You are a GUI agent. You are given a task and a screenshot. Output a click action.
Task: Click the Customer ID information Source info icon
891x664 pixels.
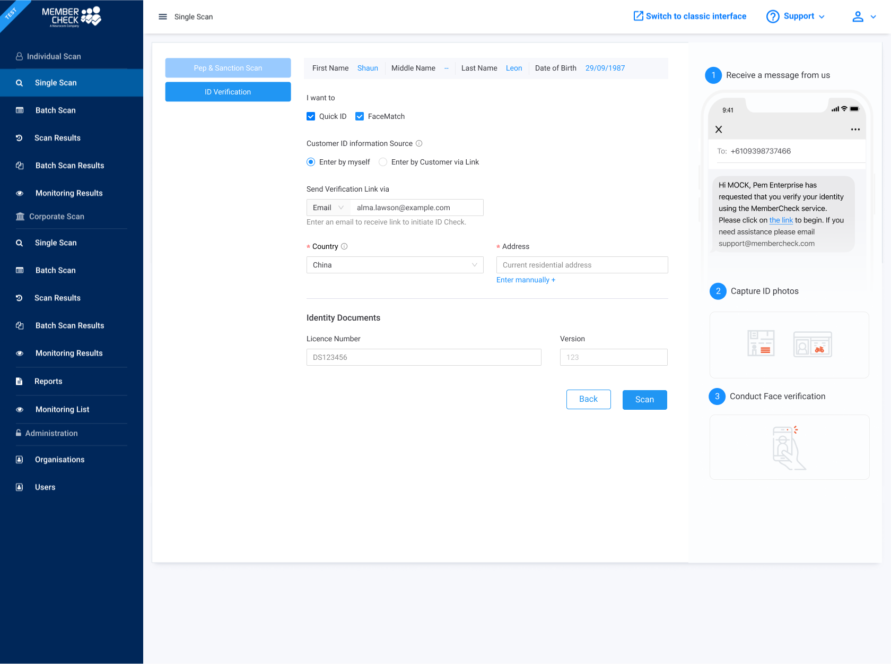tap(419, 143)
